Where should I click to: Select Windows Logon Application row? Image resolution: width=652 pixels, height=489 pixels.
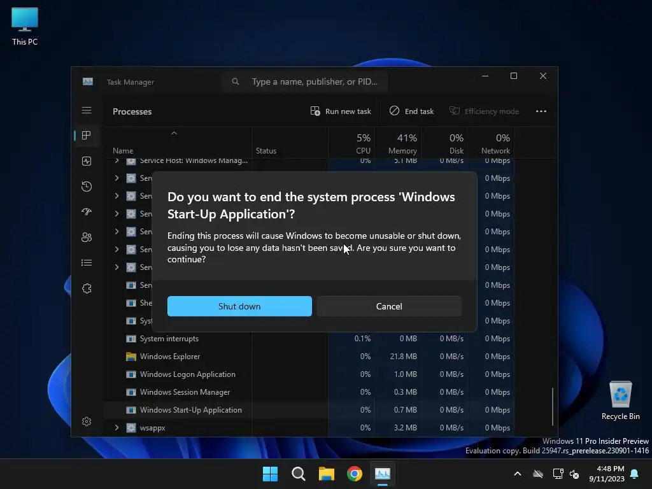(309, 374)
